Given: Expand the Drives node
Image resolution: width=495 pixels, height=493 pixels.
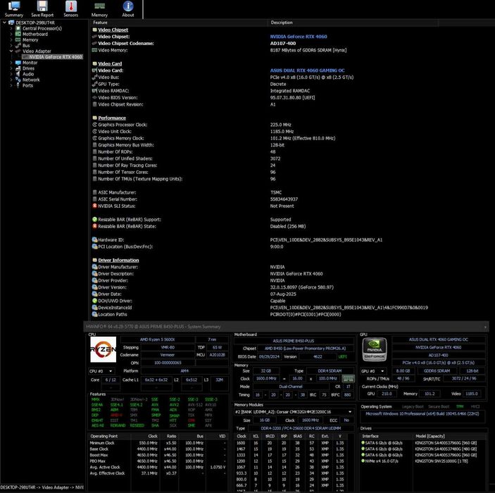Looking at the screenshot, I should tap(11, 68).
